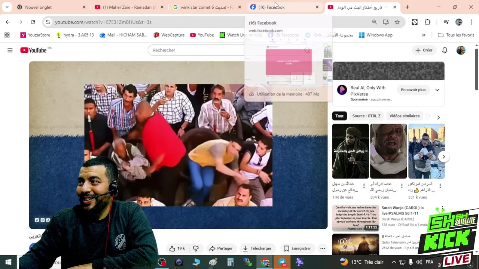The height and width of the screenshot is (269, 479).
Task: Install app icon in the address bar
Action: click(x=386, y=22)
